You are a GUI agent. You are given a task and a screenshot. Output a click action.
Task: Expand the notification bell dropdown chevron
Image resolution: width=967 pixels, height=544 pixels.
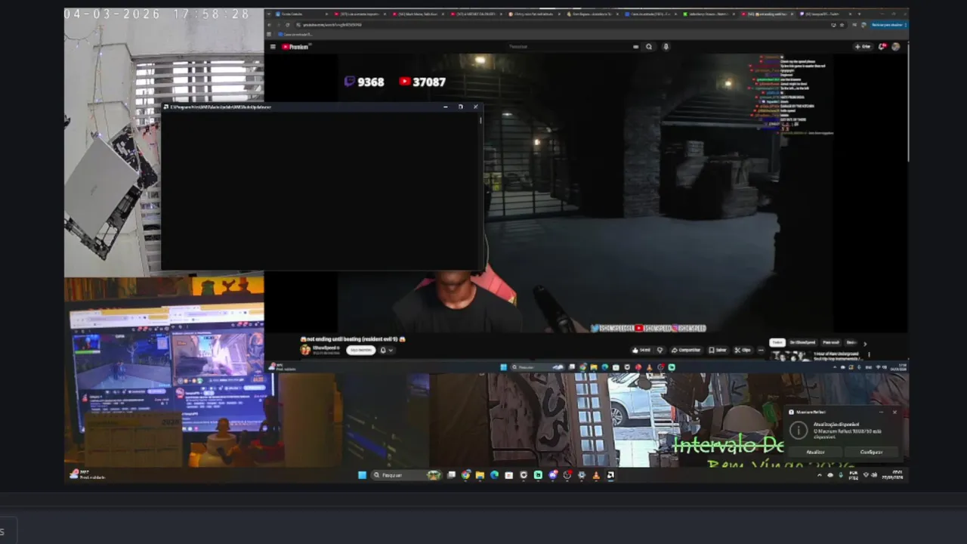(390, 350)
